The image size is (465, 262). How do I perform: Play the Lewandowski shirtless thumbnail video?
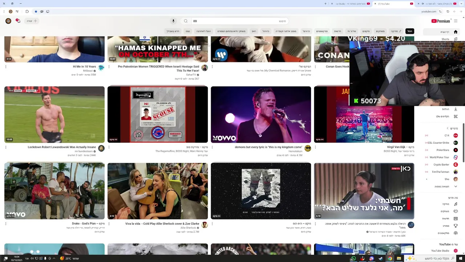tap(54, 115)
